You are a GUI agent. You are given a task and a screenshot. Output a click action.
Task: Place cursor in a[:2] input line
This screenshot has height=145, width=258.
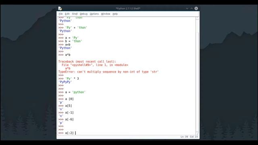point(67,133)
